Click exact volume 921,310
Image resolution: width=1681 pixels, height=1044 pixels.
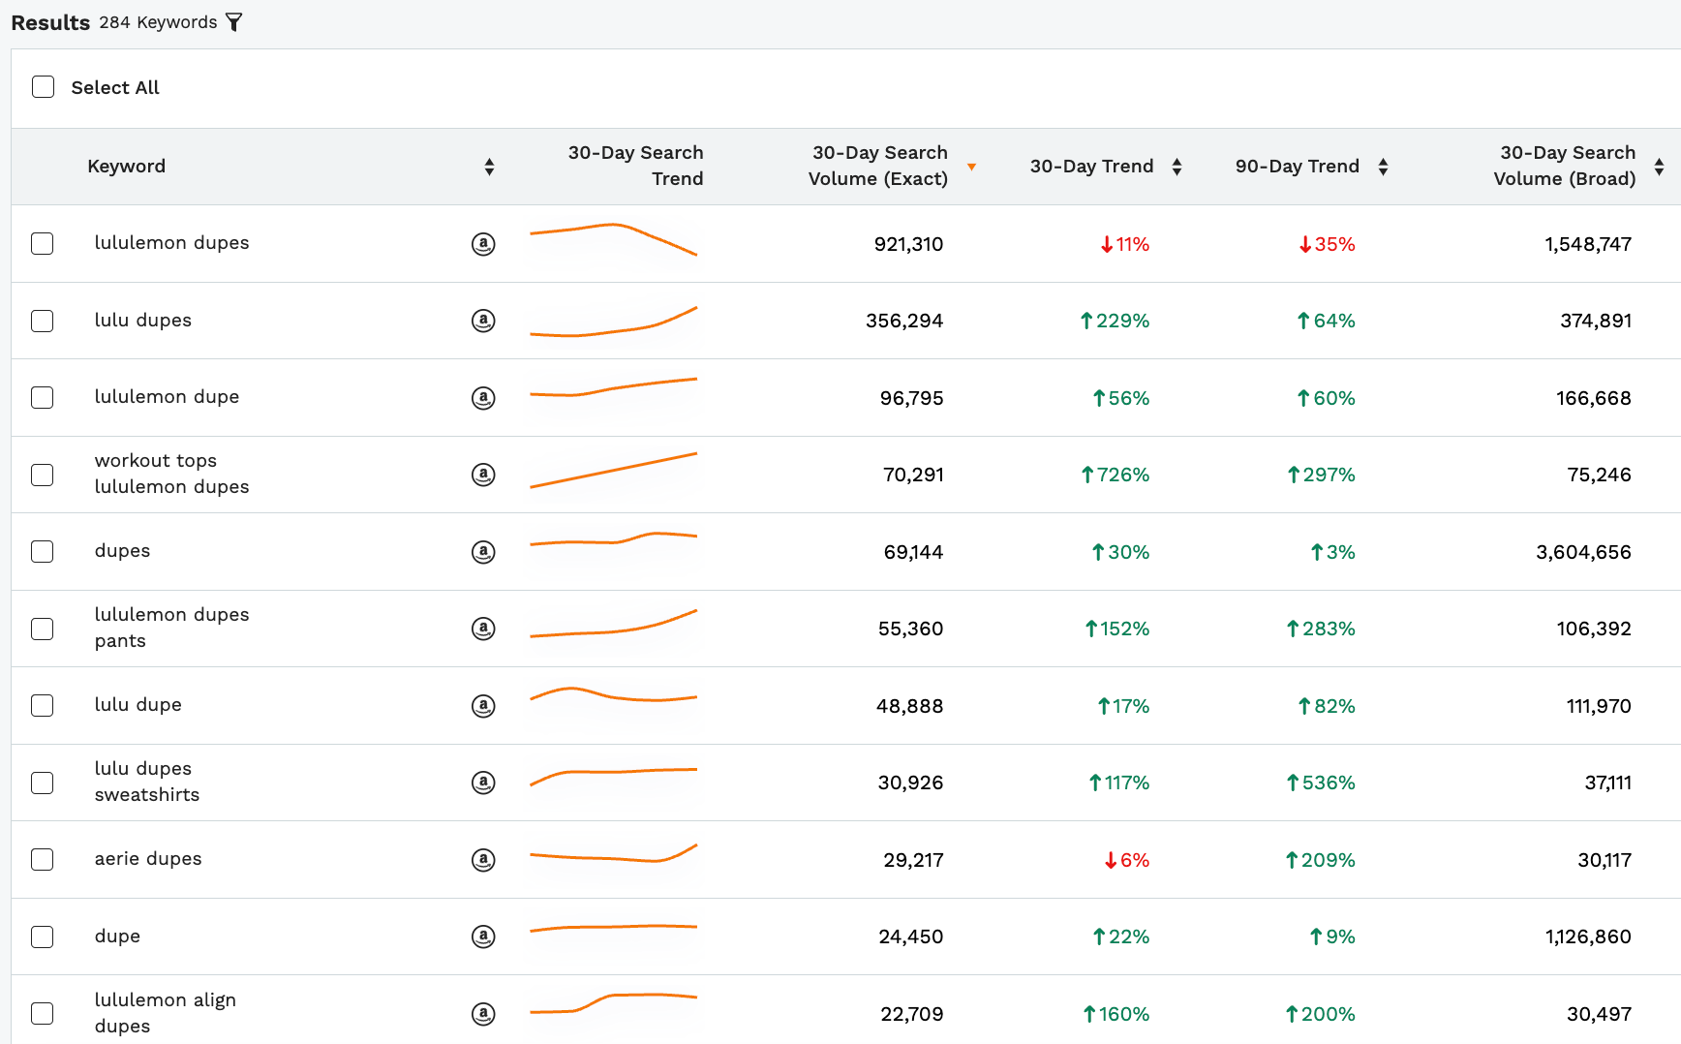pyautogui.click(x=908, y=244)
